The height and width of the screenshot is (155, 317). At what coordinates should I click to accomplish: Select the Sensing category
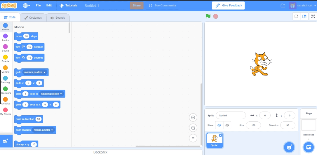click(6, 80)
